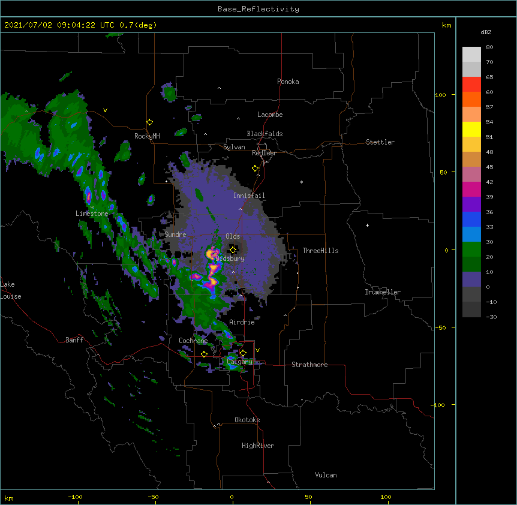517x505 pixels.
Task: Click the yellow diamond marker above Calgary label
Action: (243, 353)
